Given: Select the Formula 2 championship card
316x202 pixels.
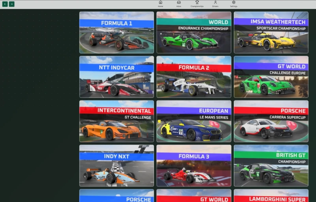Looking at the screenshot, I should pyautogui.click(x=194, y=77).
